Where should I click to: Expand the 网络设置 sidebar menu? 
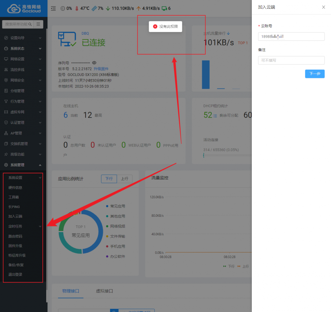click(23, 59)
